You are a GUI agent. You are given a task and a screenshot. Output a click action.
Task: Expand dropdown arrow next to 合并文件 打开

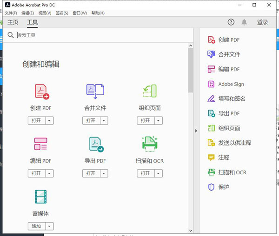(104, 120)
